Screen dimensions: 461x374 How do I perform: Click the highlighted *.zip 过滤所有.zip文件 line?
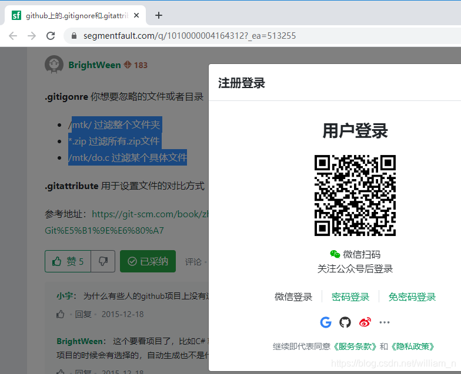pos(114,141)
